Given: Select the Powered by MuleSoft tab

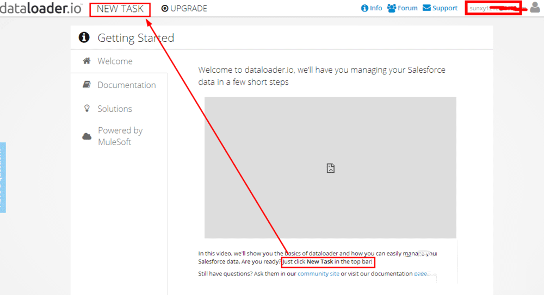Looking at the screenshot, I should 119,136.
